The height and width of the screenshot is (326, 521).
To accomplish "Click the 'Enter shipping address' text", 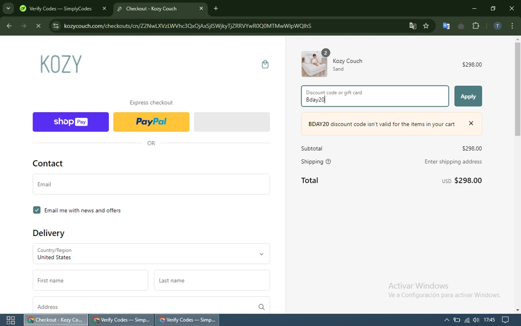I will pos(453,162).
